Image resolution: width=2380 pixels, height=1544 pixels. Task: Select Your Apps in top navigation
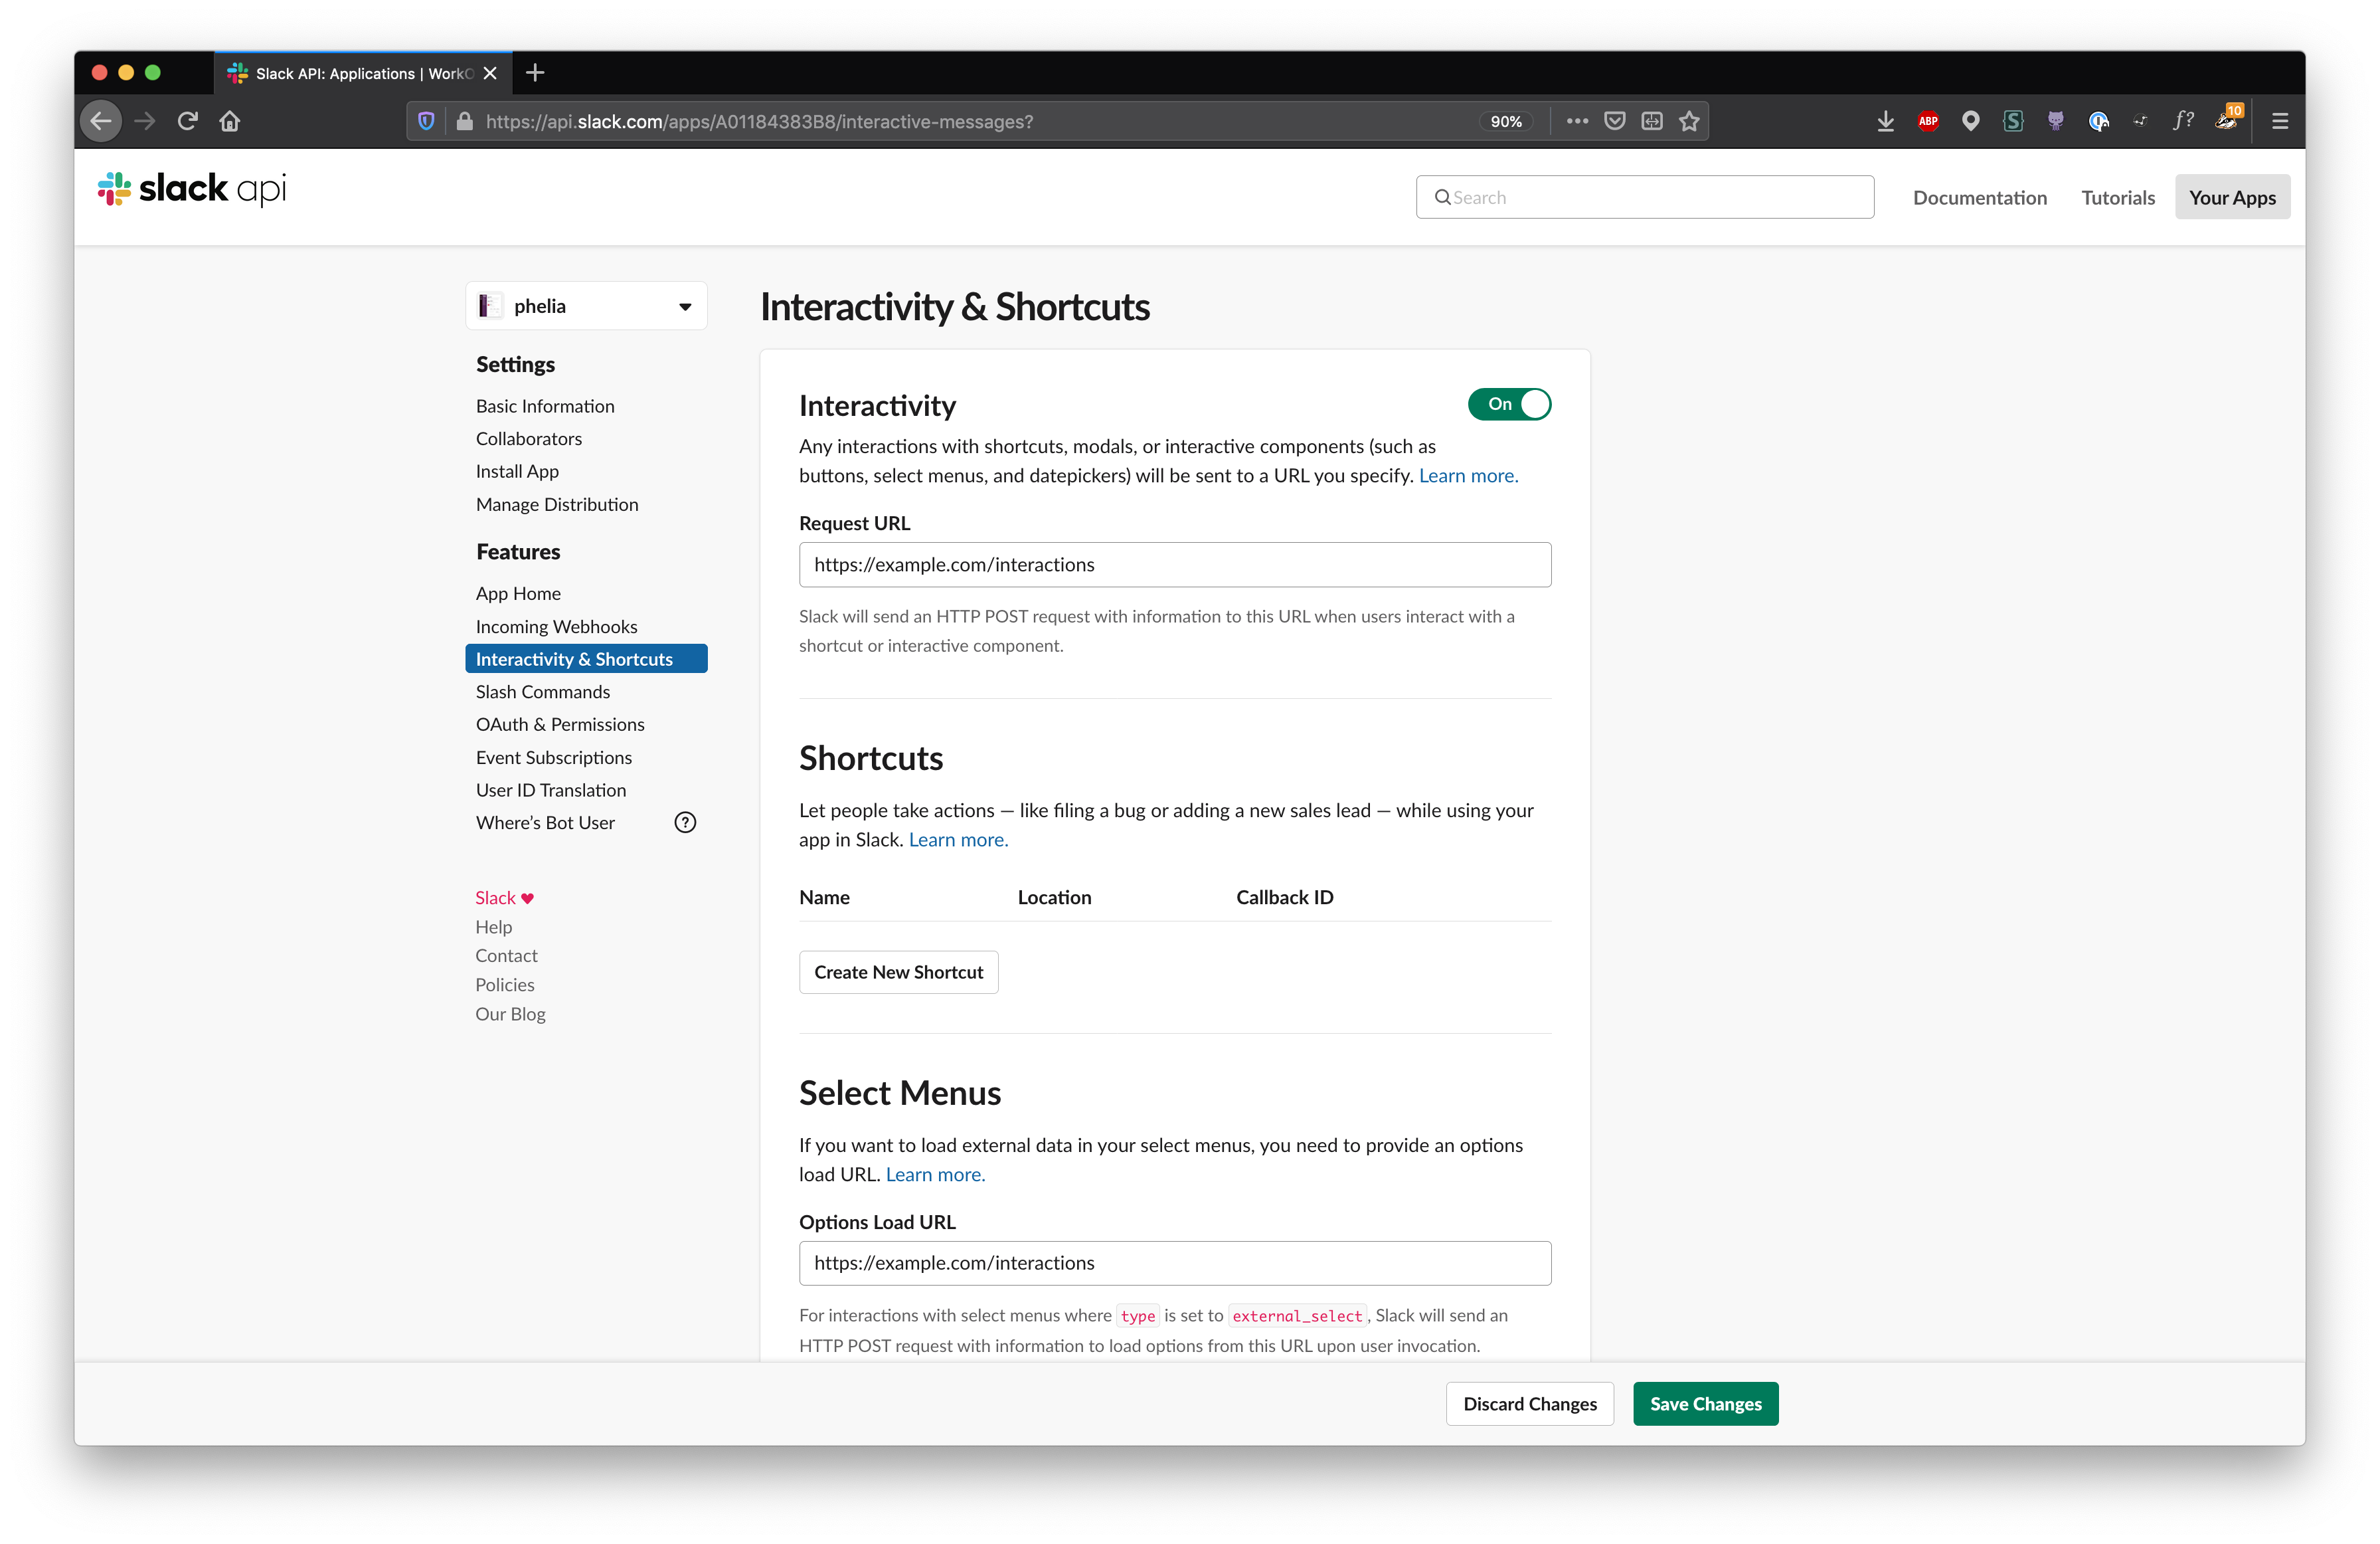(x=2231, y=197)
